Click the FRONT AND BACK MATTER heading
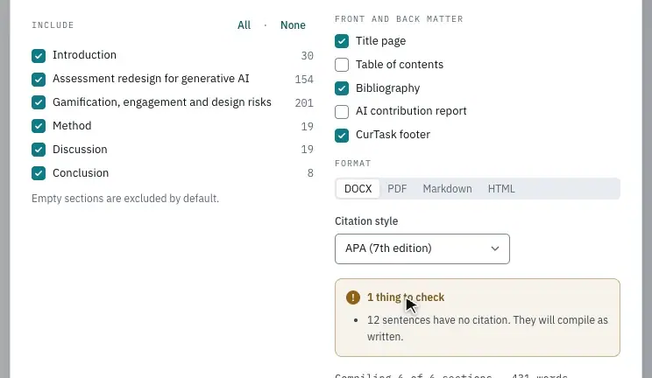Screen dimensions: 652x378 click(399, 19)
